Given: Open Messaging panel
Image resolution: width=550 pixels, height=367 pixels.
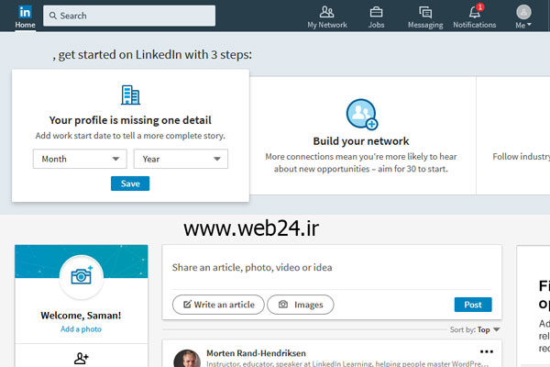Looking at the screenshot, I should click(425, 17).
